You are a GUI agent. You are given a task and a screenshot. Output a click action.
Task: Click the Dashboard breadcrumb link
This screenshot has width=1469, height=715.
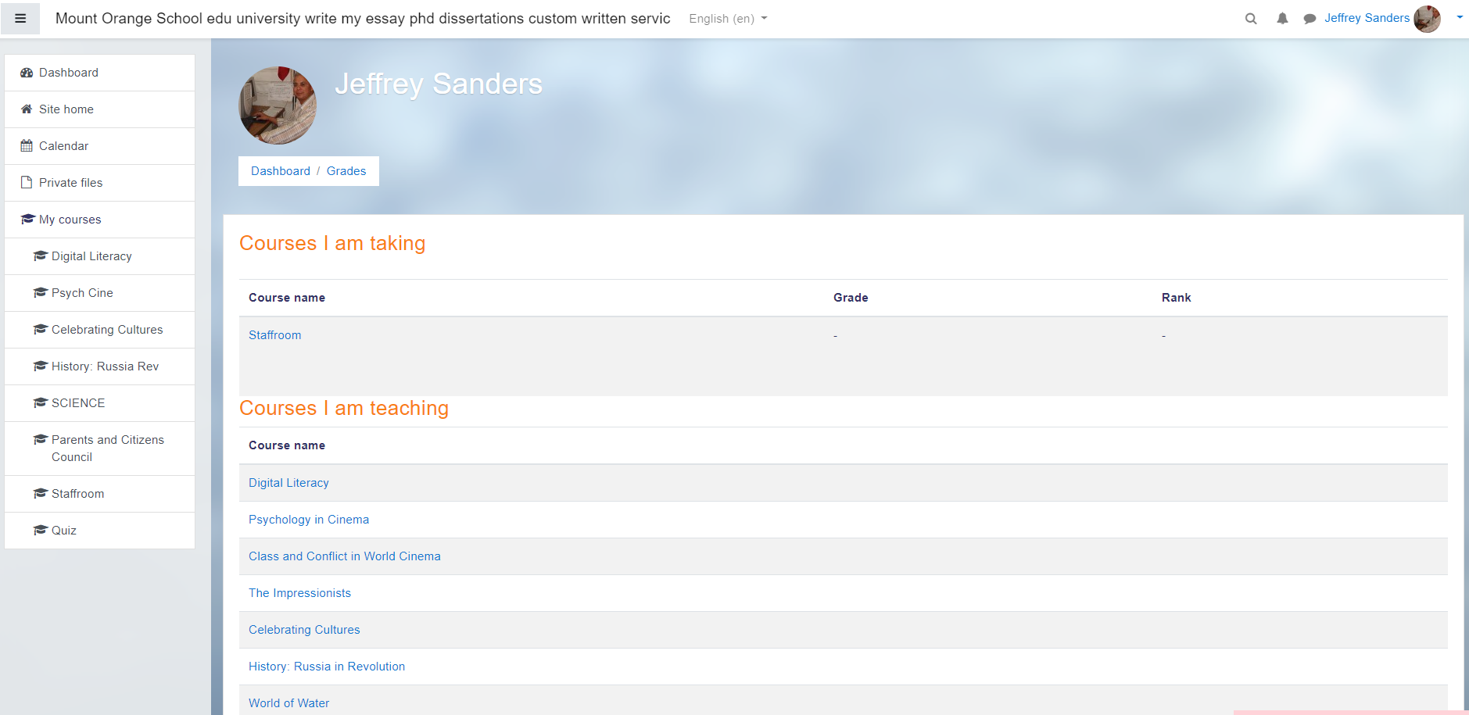(x=280, y=171)
